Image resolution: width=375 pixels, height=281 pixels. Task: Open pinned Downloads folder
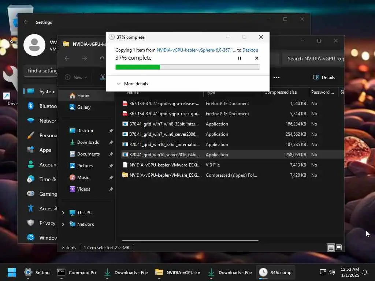88,142
